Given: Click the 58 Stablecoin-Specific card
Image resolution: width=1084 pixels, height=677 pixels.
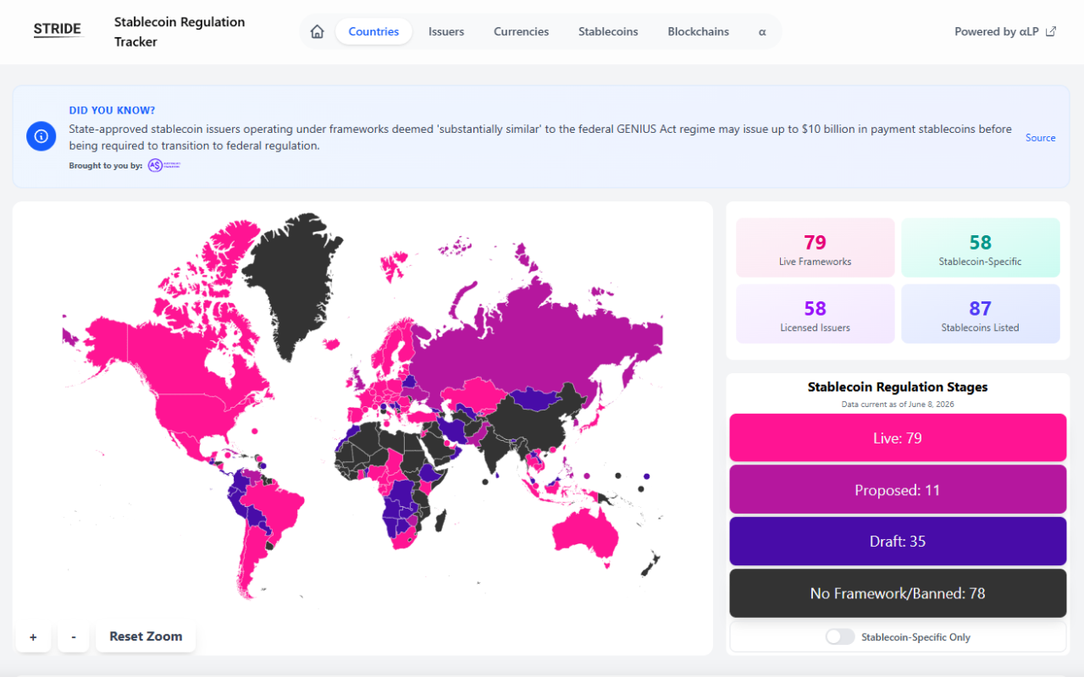Looking at the screenshot, I should click(981, 248).
